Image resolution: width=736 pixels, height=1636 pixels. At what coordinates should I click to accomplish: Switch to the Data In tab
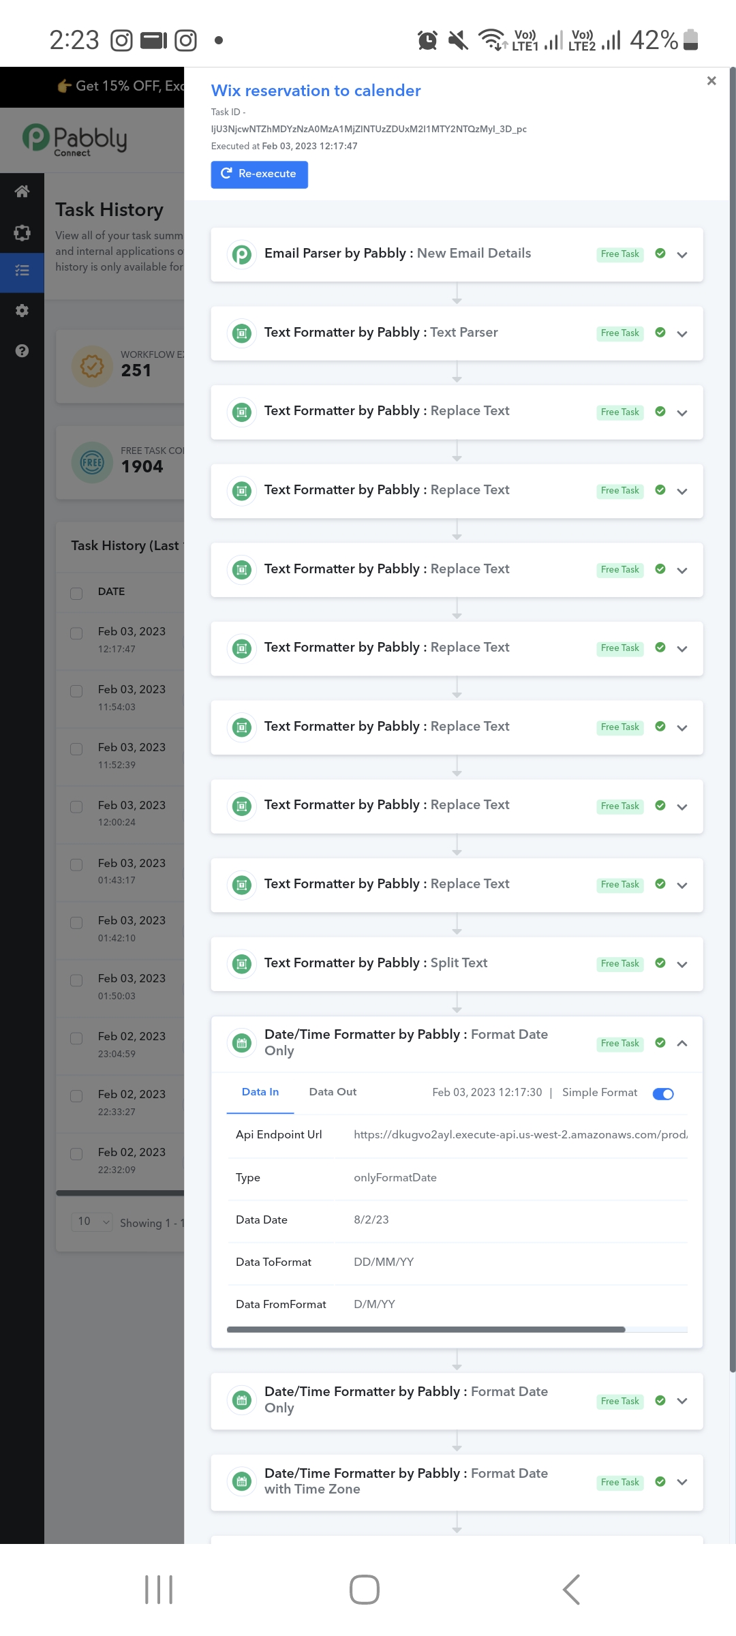tap(260, 1092)
